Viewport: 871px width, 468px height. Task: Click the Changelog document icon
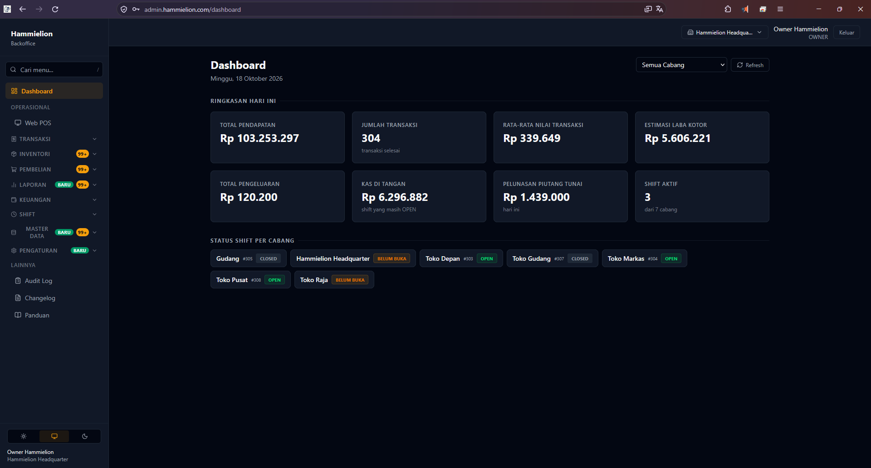pyautogui.click(x=18, y=298)
